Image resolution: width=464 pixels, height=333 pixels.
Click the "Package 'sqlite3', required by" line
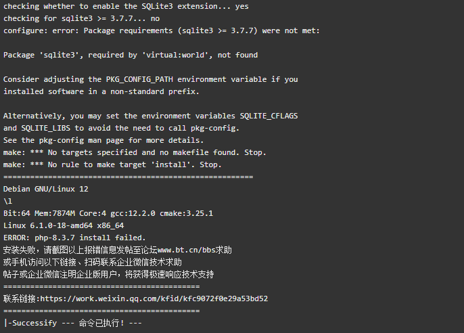click(x=131, y=55)
